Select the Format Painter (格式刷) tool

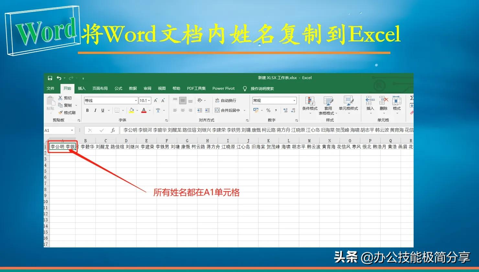point(62,112)
